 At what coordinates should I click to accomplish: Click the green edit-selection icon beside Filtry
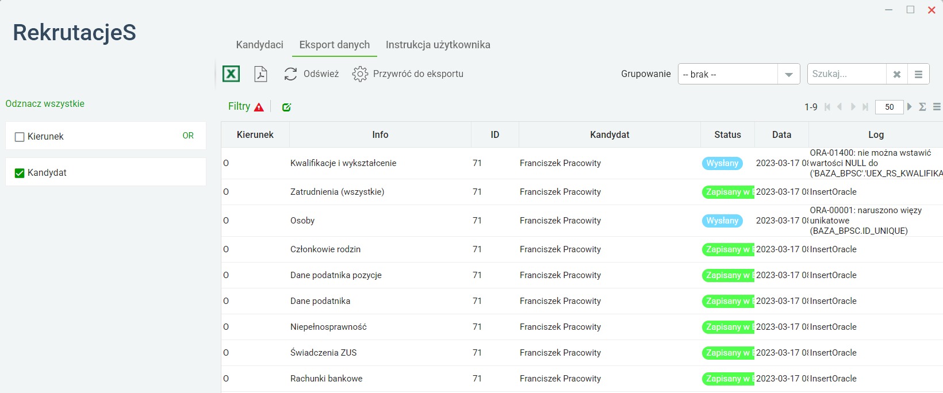(286, 107)
